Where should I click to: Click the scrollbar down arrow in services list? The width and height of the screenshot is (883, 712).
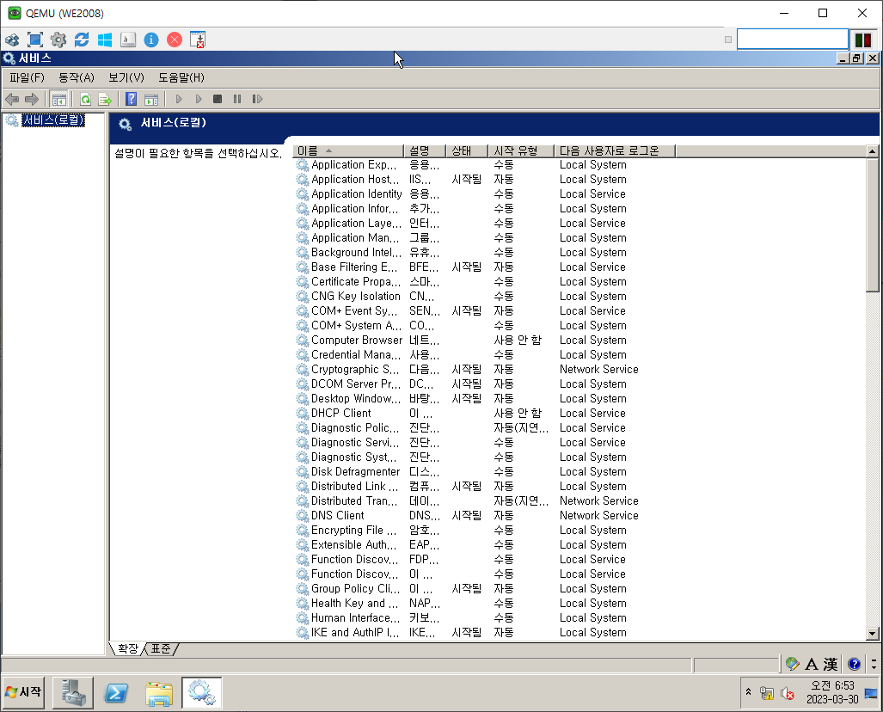(x=873, y=633)
